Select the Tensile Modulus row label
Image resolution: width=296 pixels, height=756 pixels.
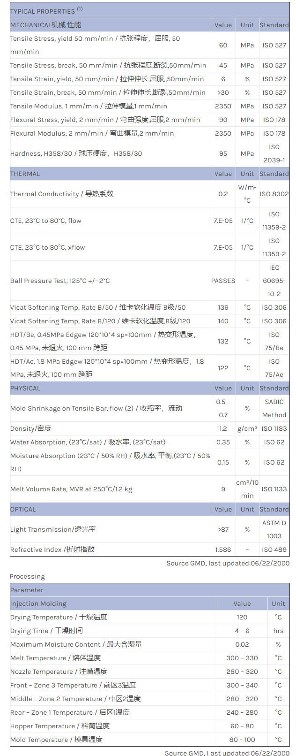[89, 106]
